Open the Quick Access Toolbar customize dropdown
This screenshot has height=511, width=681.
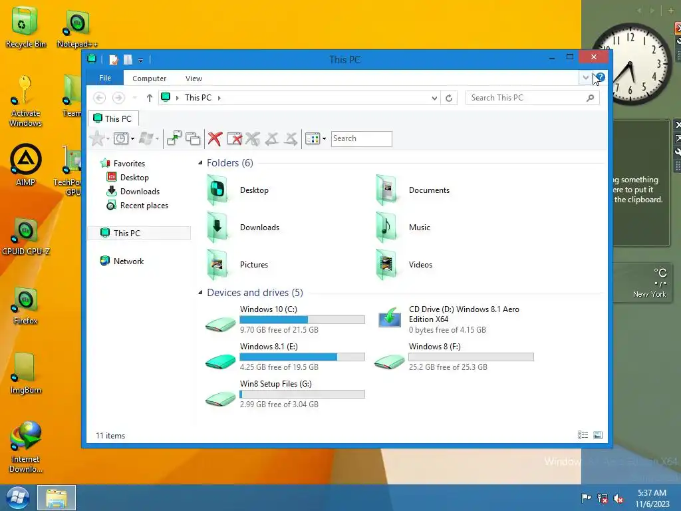[x=141, y=61]
